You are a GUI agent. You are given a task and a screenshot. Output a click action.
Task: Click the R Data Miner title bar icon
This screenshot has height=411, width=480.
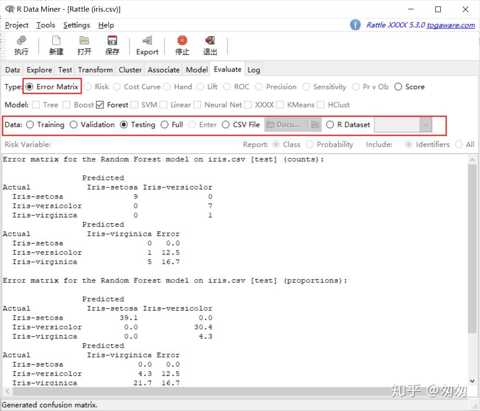pos(9,9)
